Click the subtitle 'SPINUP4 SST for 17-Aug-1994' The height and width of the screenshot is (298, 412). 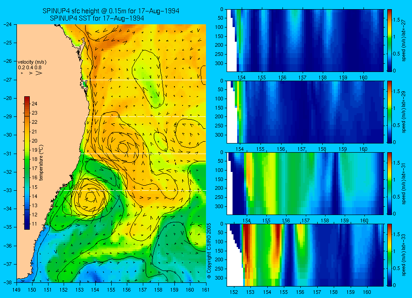coord(97,18)
